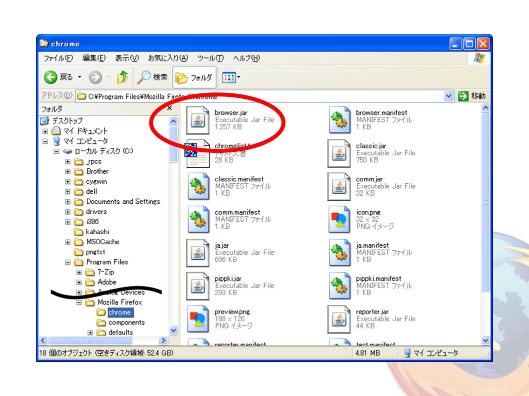
Task: Select the browser.jar file icon
Action: pos(198,120)
